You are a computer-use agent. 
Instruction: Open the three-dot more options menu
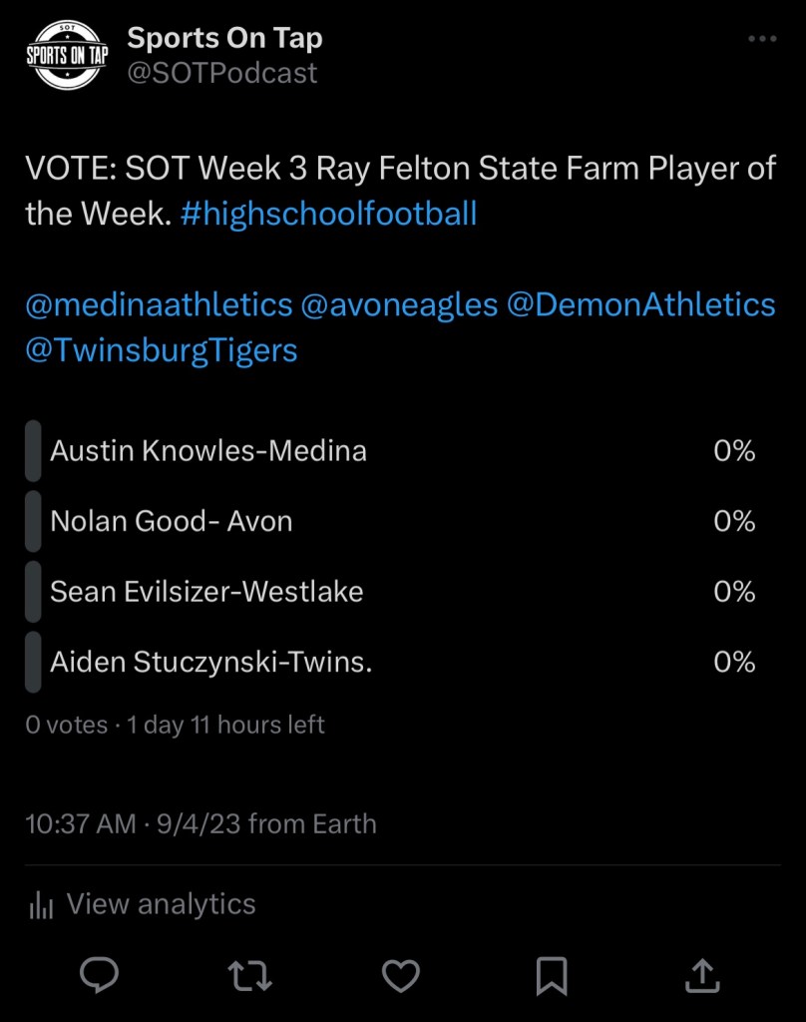[761, 40]
